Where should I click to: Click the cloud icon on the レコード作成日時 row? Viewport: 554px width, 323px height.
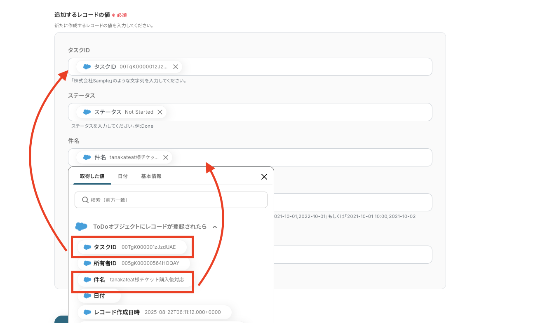pyautogui.click(x=87, y=312)
